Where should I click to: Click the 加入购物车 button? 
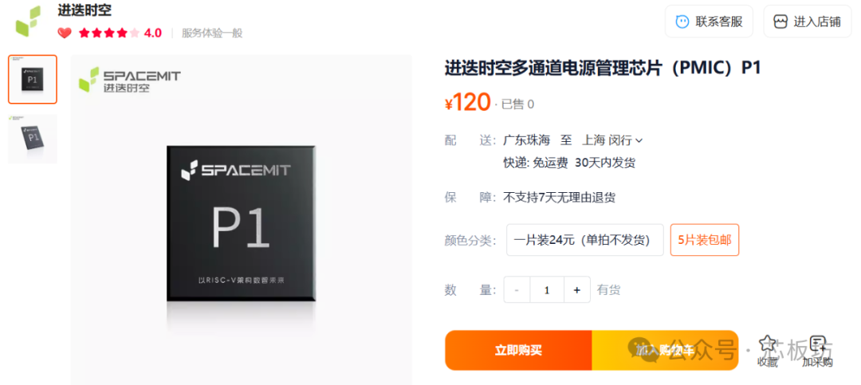pyautogui.click(x=665, y=351)
